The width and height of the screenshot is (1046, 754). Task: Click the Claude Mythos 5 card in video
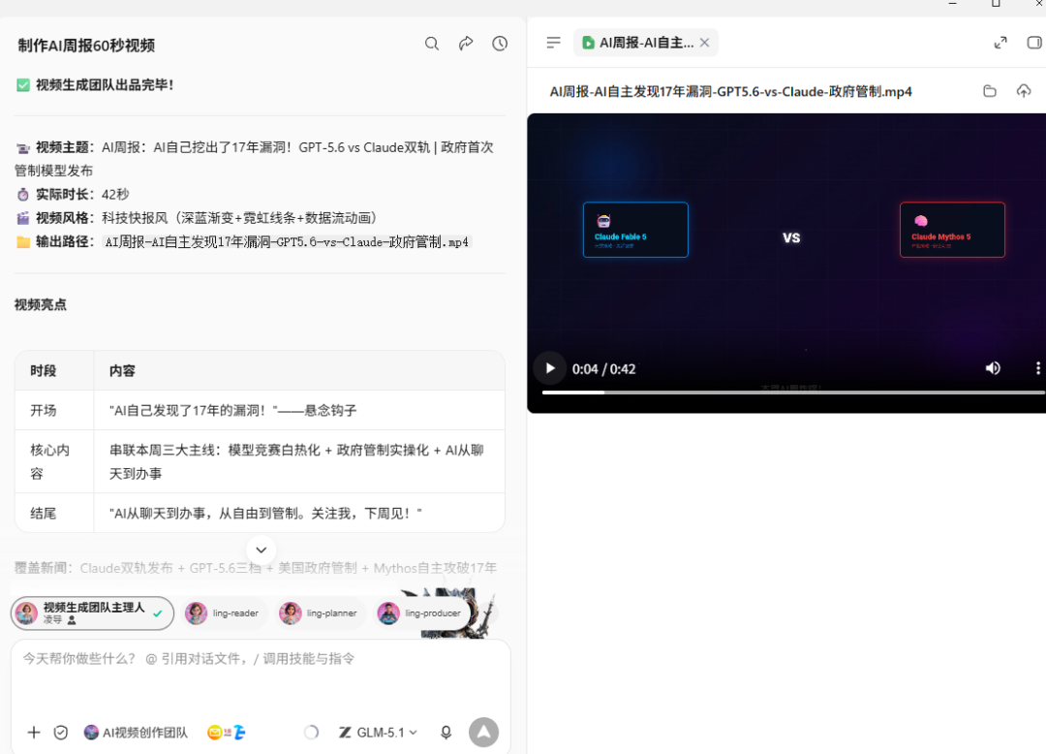[952, 230]
